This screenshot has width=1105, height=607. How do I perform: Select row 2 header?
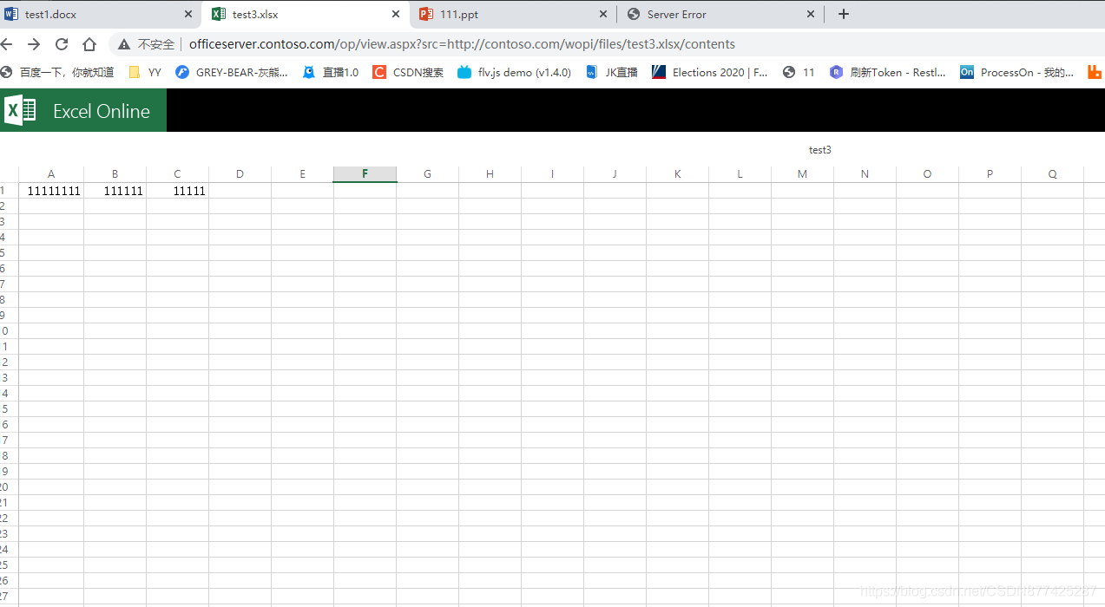tap(9, 206)
